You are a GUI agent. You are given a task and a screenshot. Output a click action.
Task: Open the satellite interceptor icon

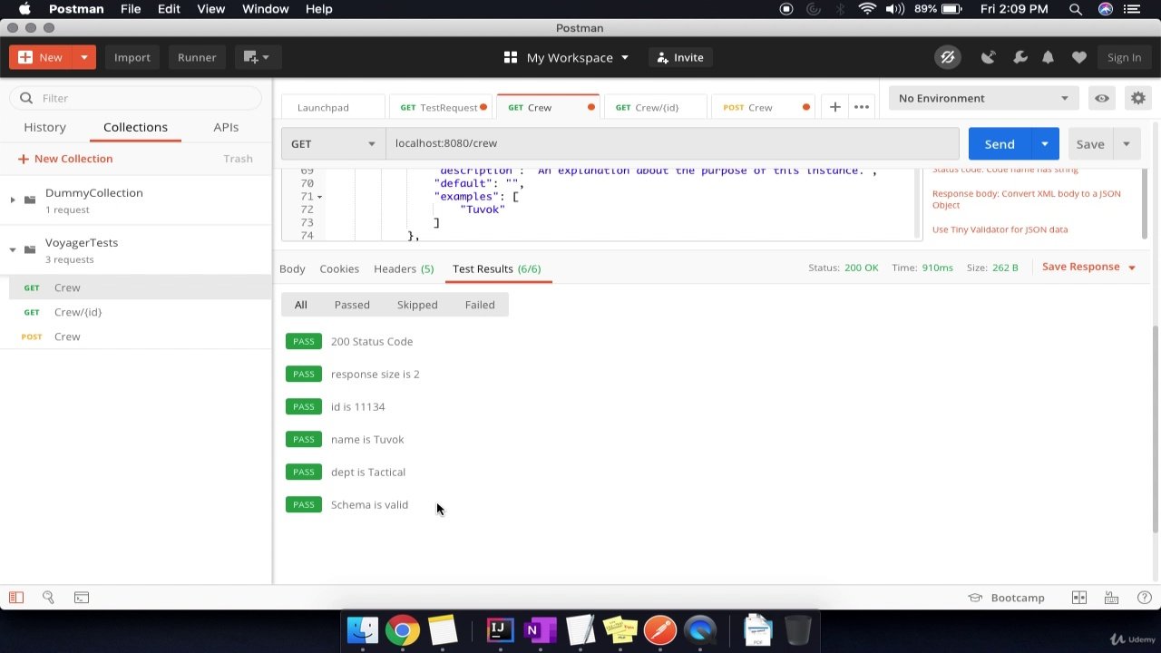(989, 57)
